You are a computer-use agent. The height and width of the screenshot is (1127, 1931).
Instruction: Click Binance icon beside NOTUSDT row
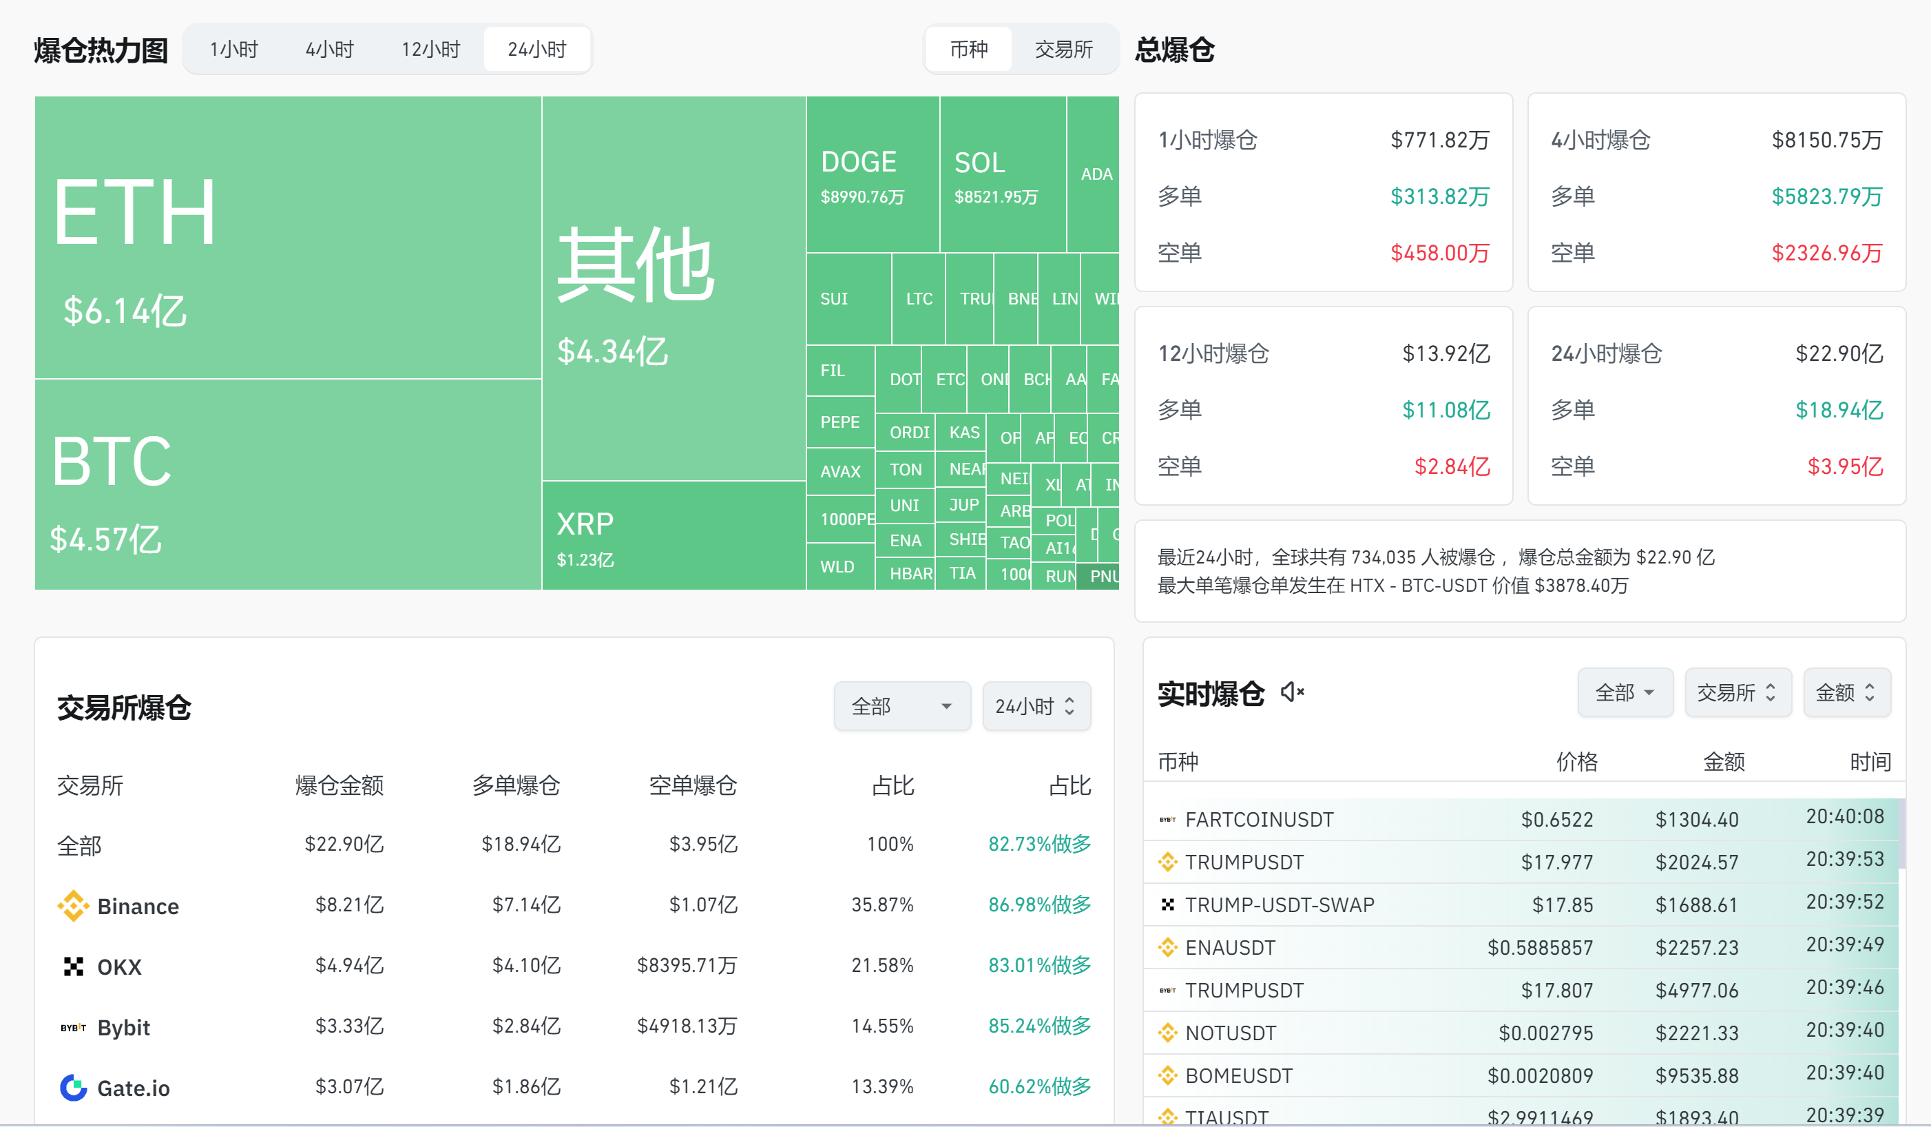(x=1167, y=1033)
